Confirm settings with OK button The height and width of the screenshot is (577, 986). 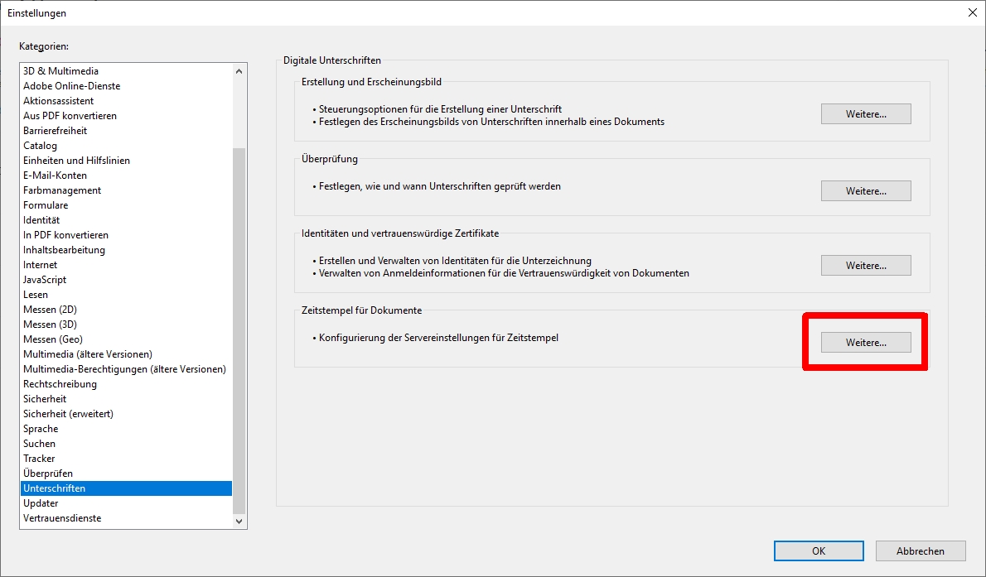(x=819, y=551)
